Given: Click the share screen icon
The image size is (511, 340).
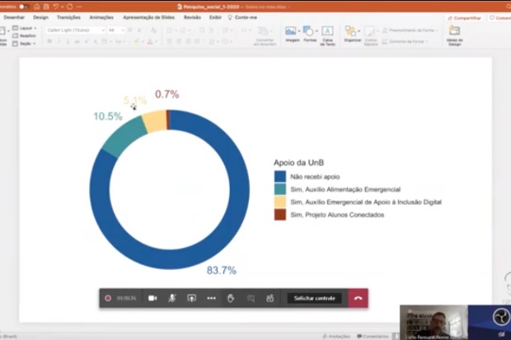Looking at the screenshot, I should (x=191, y=298).
